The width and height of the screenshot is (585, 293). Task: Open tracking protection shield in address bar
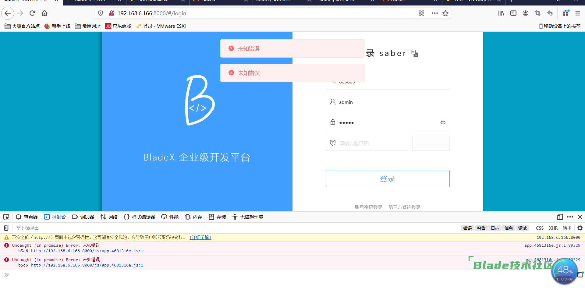click(101, 13)
